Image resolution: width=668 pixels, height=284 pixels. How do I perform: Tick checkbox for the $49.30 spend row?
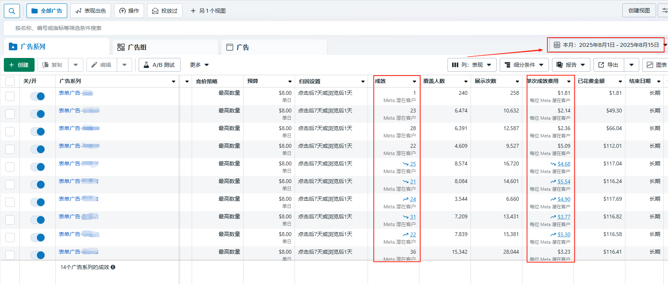(10, 114)
